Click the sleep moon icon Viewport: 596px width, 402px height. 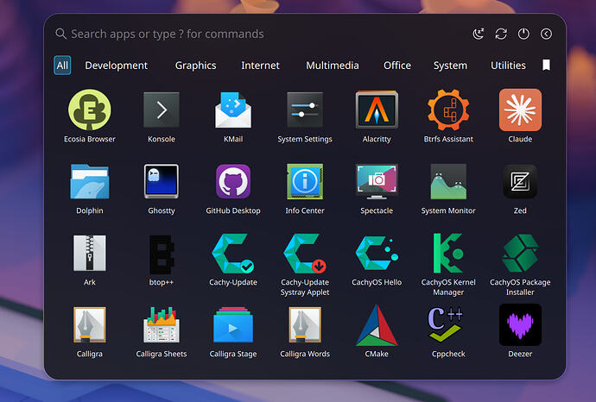point(479,34)
